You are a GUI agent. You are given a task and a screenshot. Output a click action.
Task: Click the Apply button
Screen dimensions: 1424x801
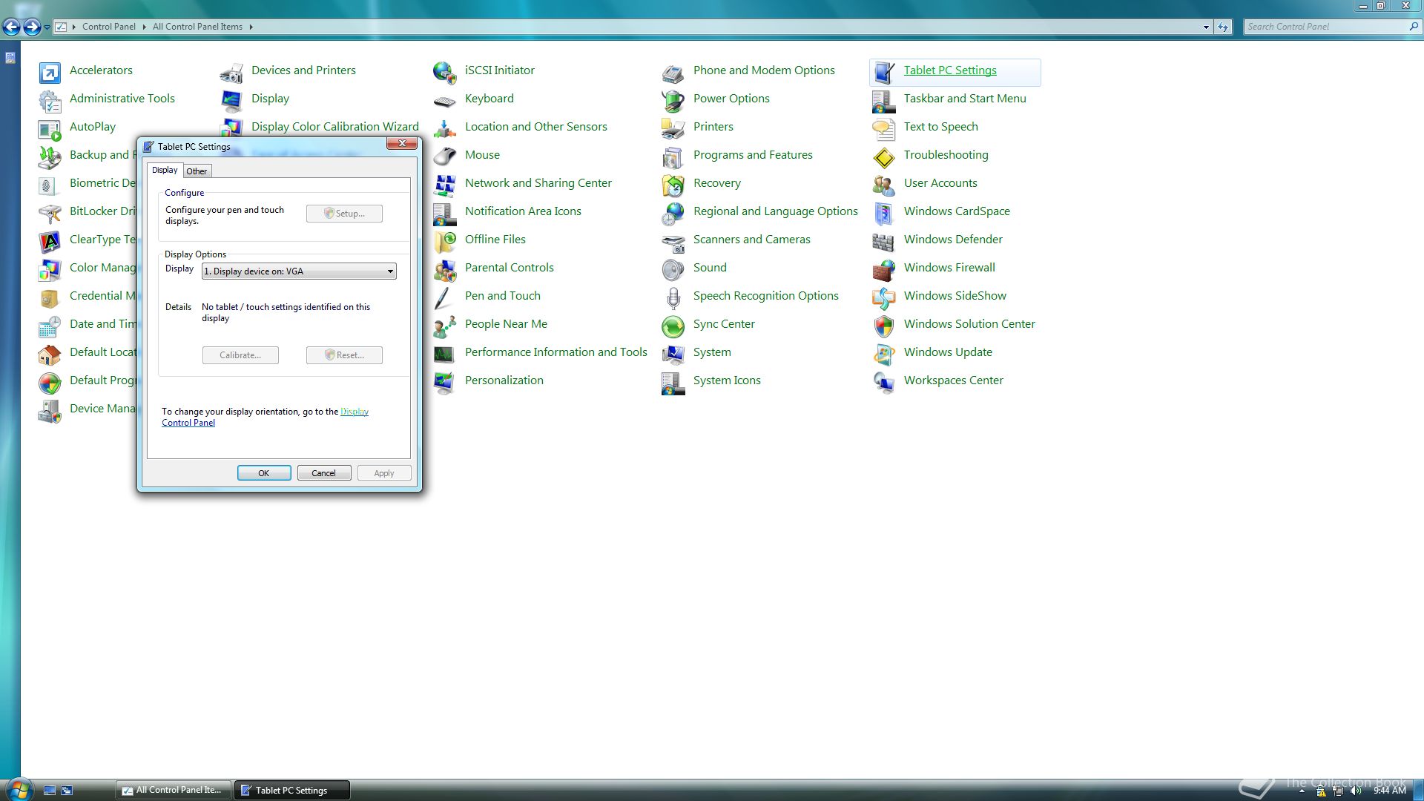(384, 473)
